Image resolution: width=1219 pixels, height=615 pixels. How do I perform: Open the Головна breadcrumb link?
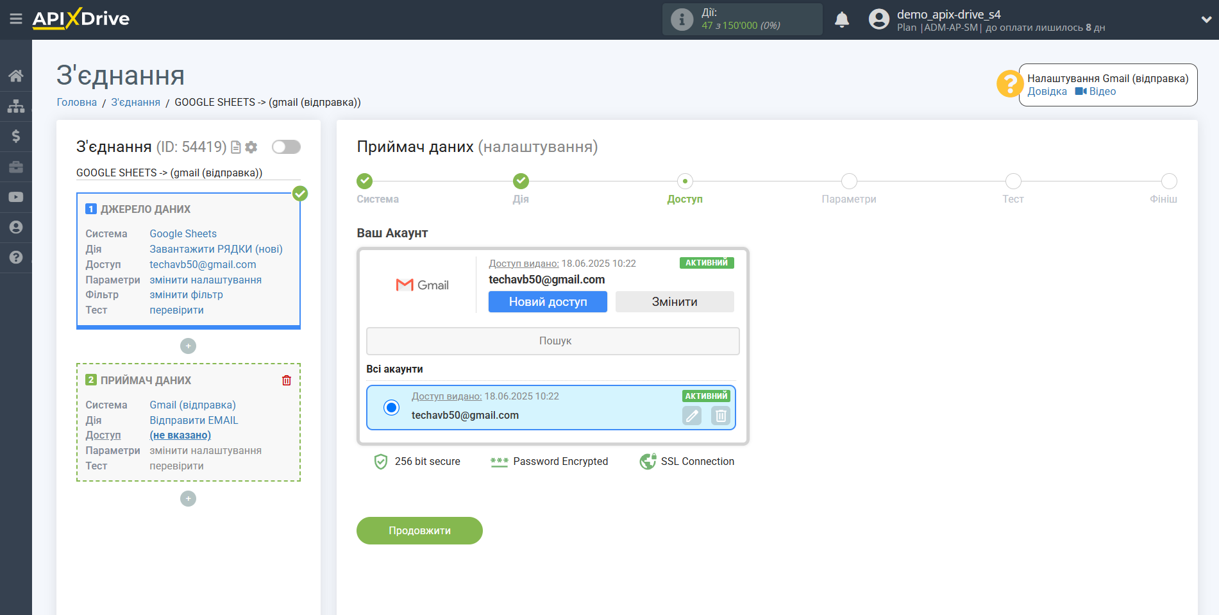click(77, 103)
